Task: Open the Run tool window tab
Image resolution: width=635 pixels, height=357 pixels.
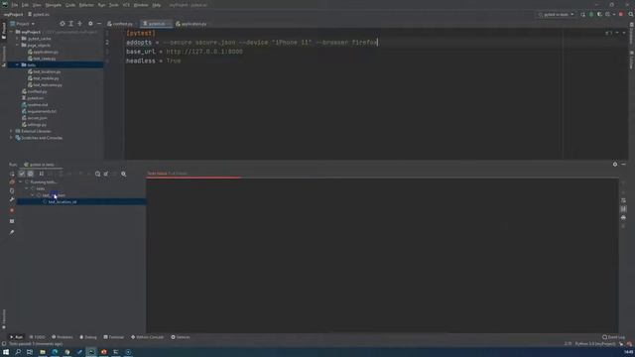Action: coord(16,337)
